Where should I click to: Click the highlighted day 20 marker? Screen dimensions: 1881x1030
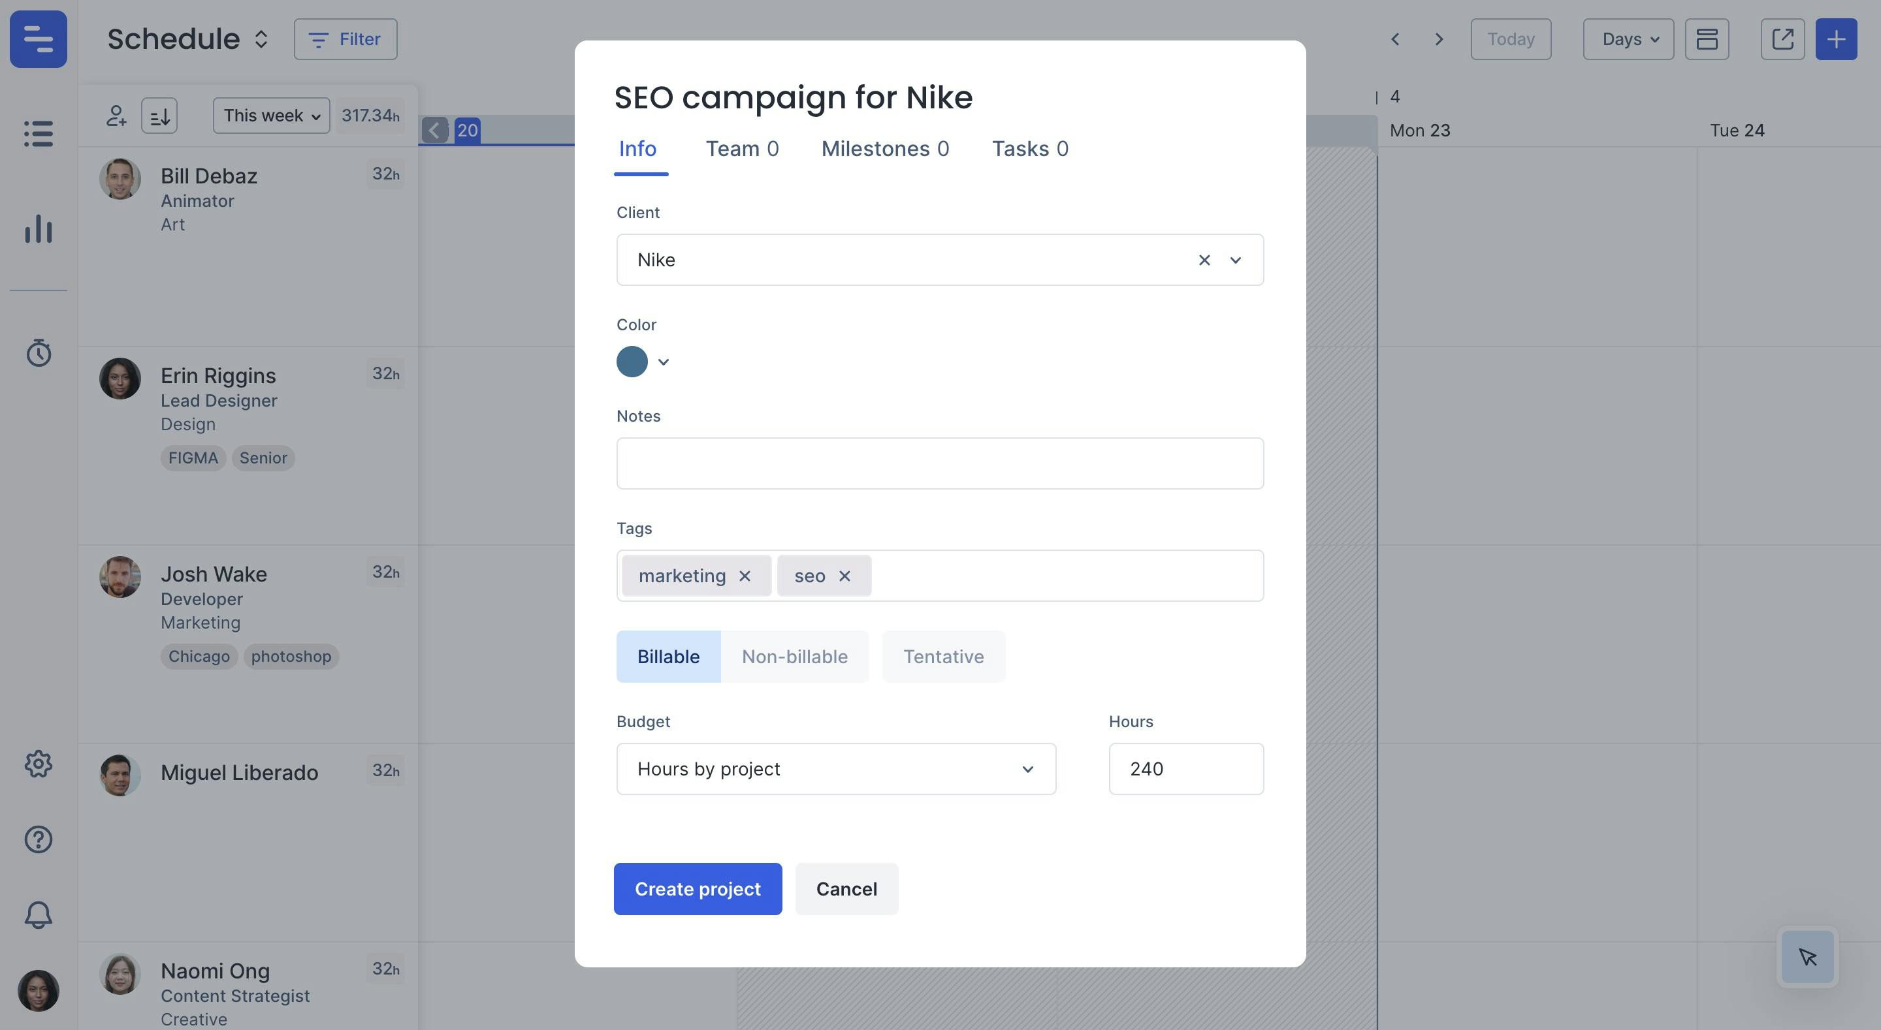click(468, 130)
